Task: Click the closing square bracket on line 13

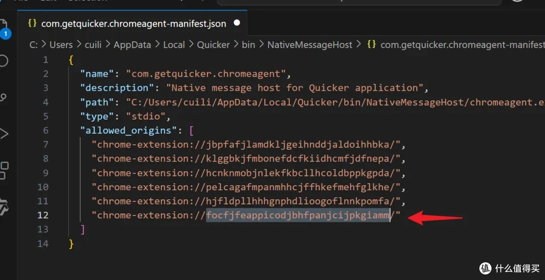Action: click(82, 229)
